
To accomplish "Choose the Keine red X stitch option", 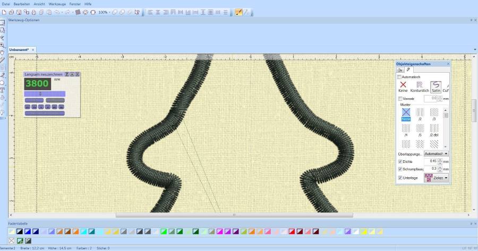I will tap(403, 86).
